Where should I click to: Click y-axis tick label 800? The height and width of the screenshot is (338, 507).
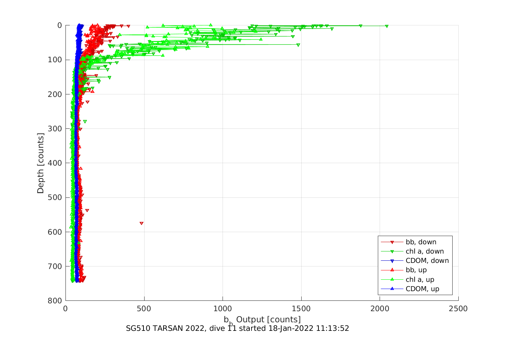55,301
